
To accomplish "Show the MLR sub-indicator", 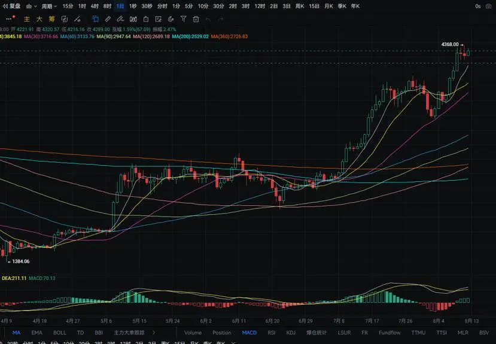I will click(463, 333).
